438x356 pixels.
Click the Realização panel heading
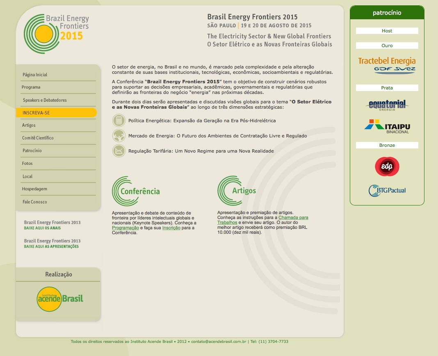click(x=59, y=274)
